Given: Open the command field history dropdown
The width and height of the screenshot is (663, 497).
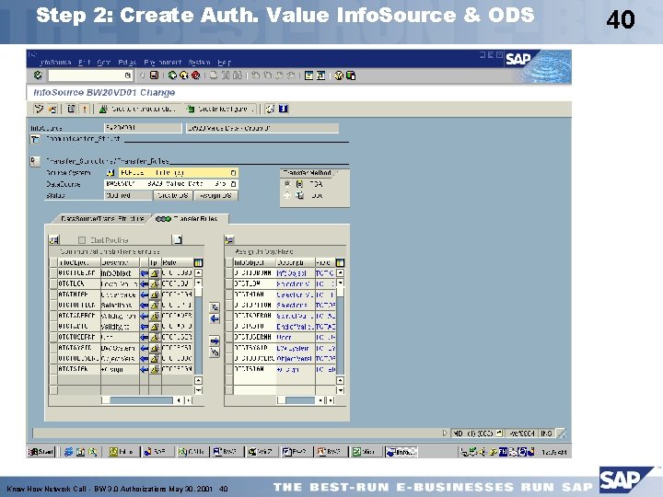Looking at the screenshot, I should click(128, 75).
